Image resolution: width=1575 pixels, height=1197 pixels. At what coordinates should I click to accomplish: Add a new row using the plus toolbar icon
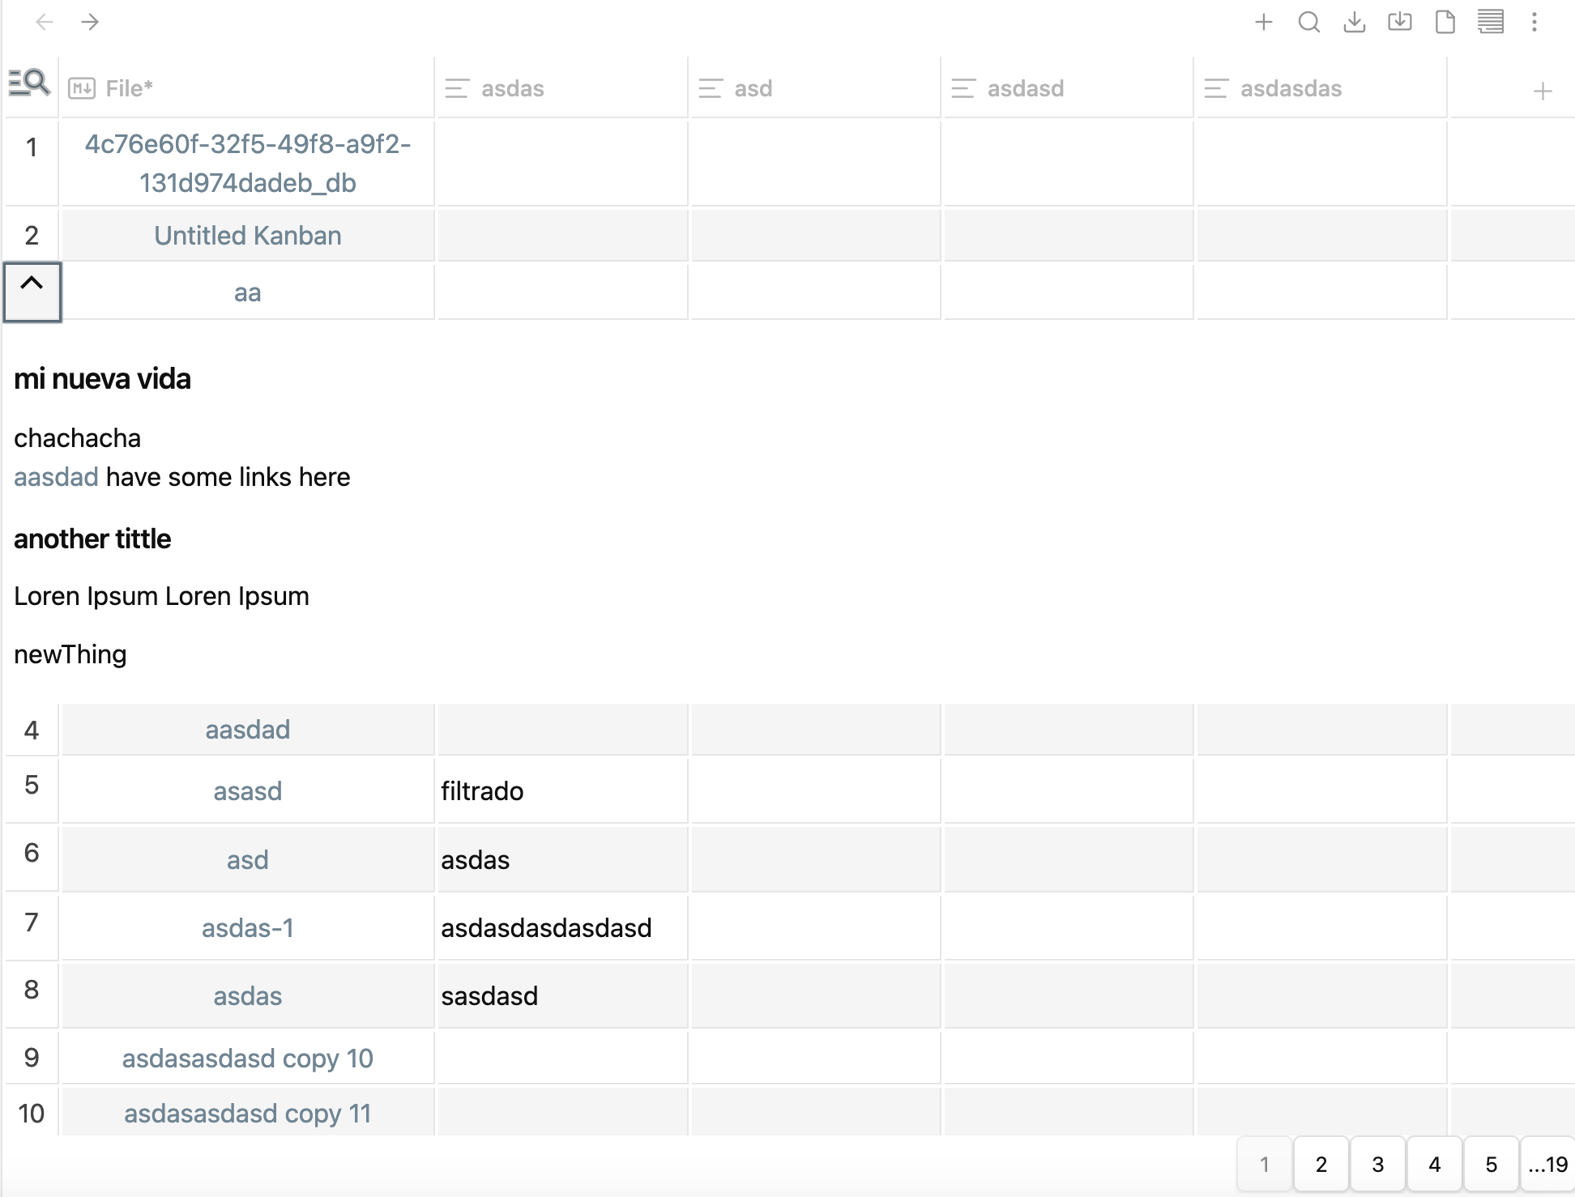click(1263, 22)
